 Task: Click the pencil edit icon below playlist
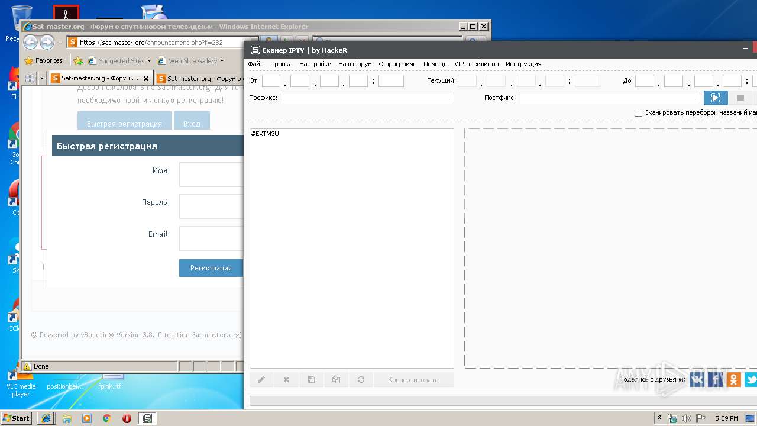(x=261, y=380)
